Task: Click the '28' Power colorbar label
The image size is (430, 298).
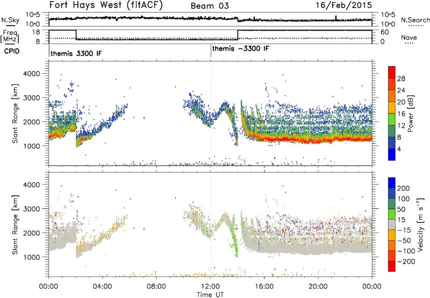Action: click(x=401, y=79)
